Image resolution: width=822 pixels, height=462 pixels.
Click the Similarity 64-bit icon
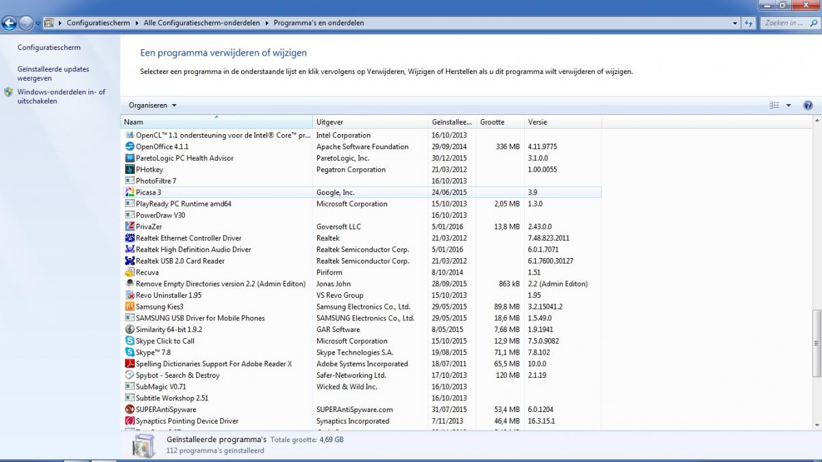(130, 329)
